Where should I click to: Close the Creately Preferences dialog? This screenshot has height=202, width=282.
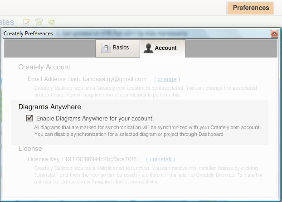[x=274, y=34]
